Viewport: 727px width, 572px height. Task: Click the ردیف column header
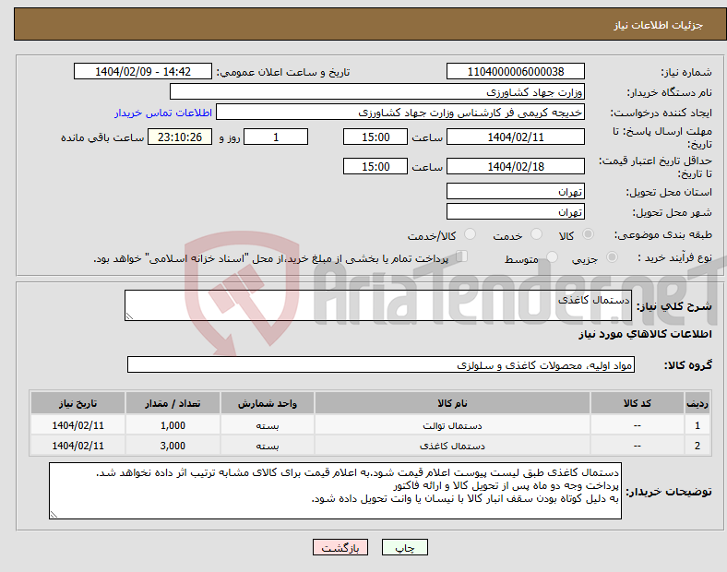pyautogui.click(x=697, y=403)
